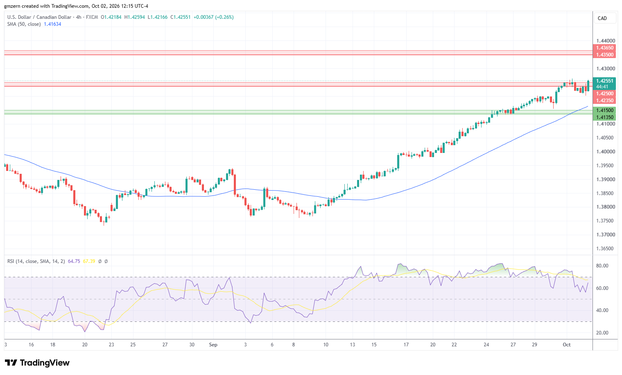Click the 17 date label on the time axis
Image resolution: width=622 pixels, height=375 pixels.
pos(406,345)
